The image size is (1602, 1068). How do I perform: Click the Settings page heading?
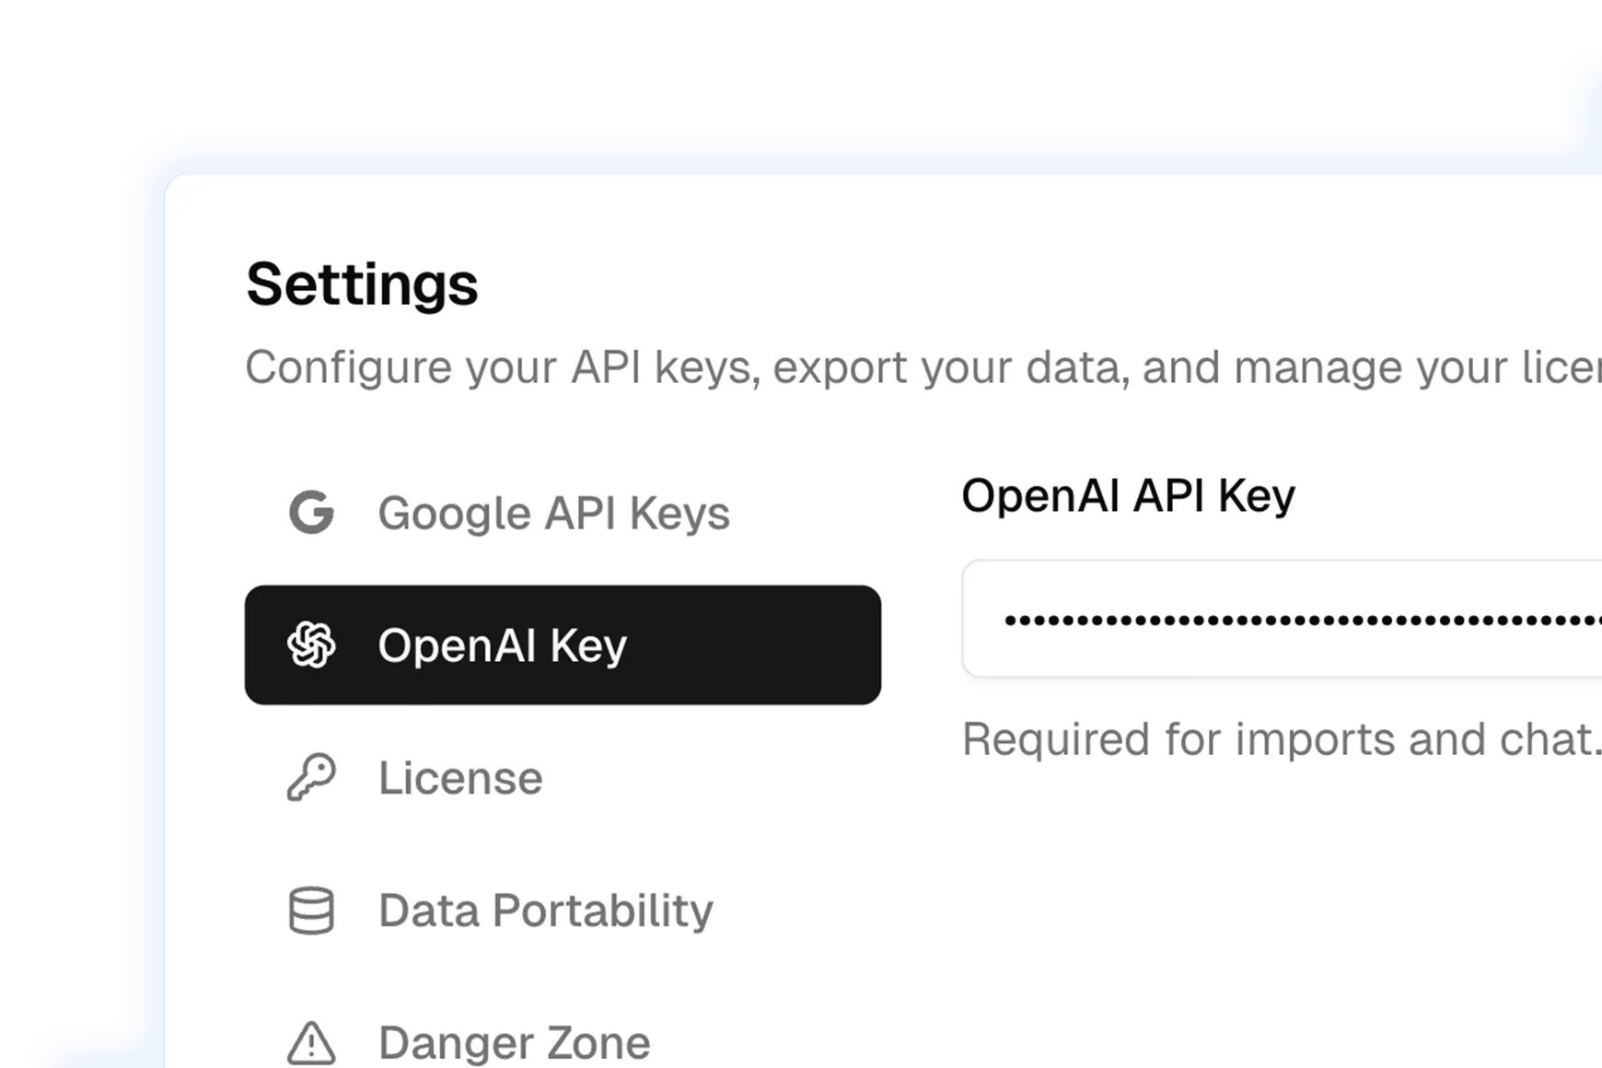tap(362, 284)
